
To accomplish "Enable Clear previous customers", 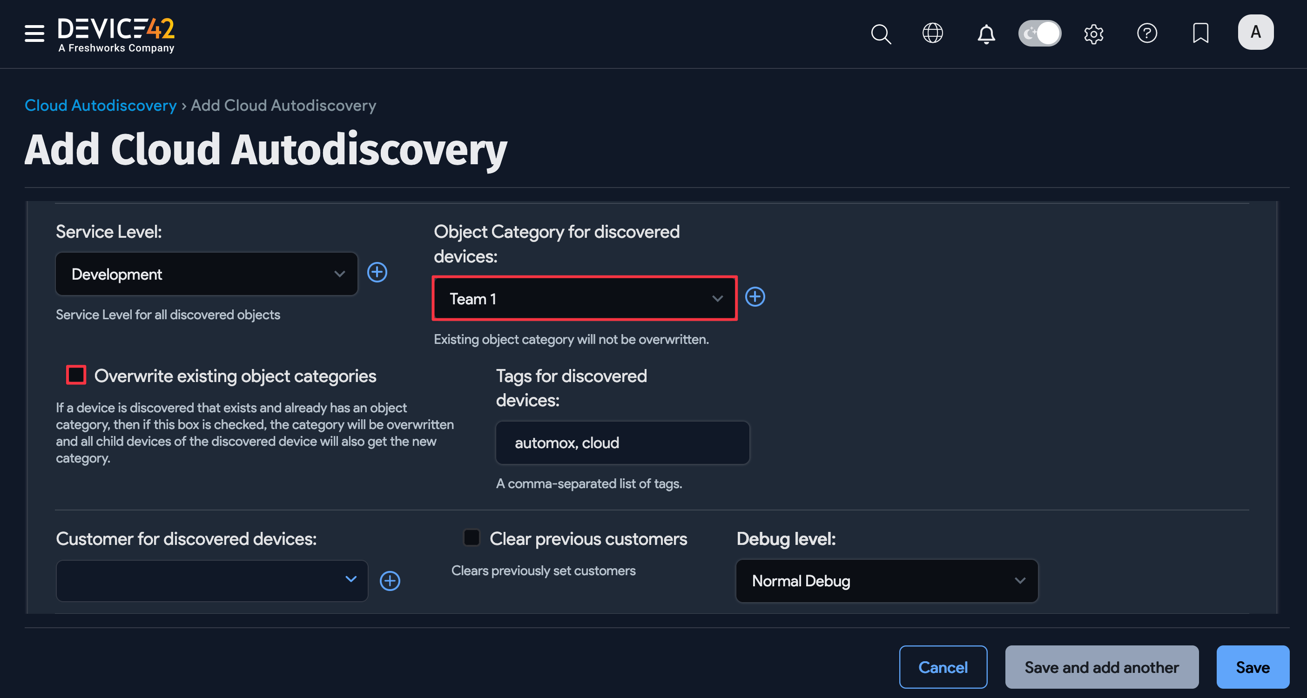I will coord(472,538).
